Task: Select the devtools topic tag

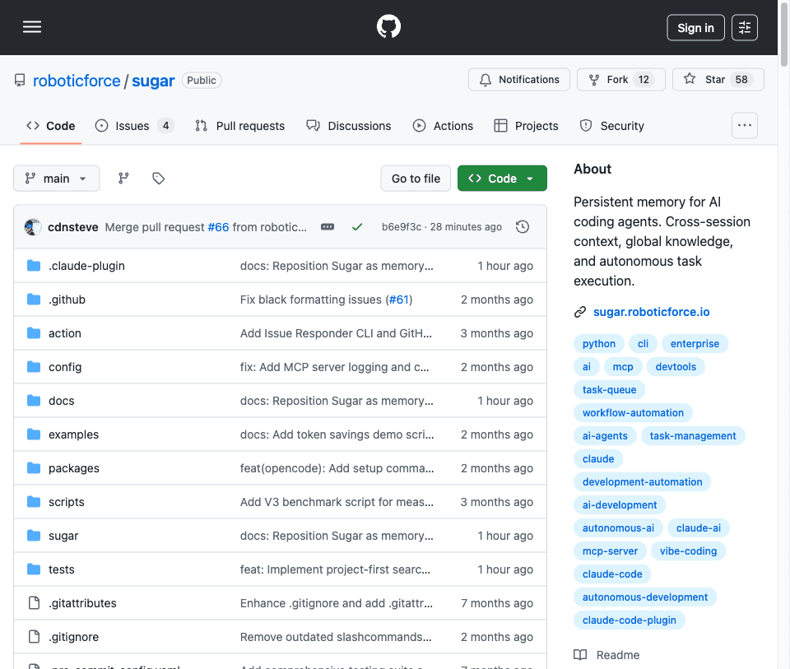Action: pos(676,367)
